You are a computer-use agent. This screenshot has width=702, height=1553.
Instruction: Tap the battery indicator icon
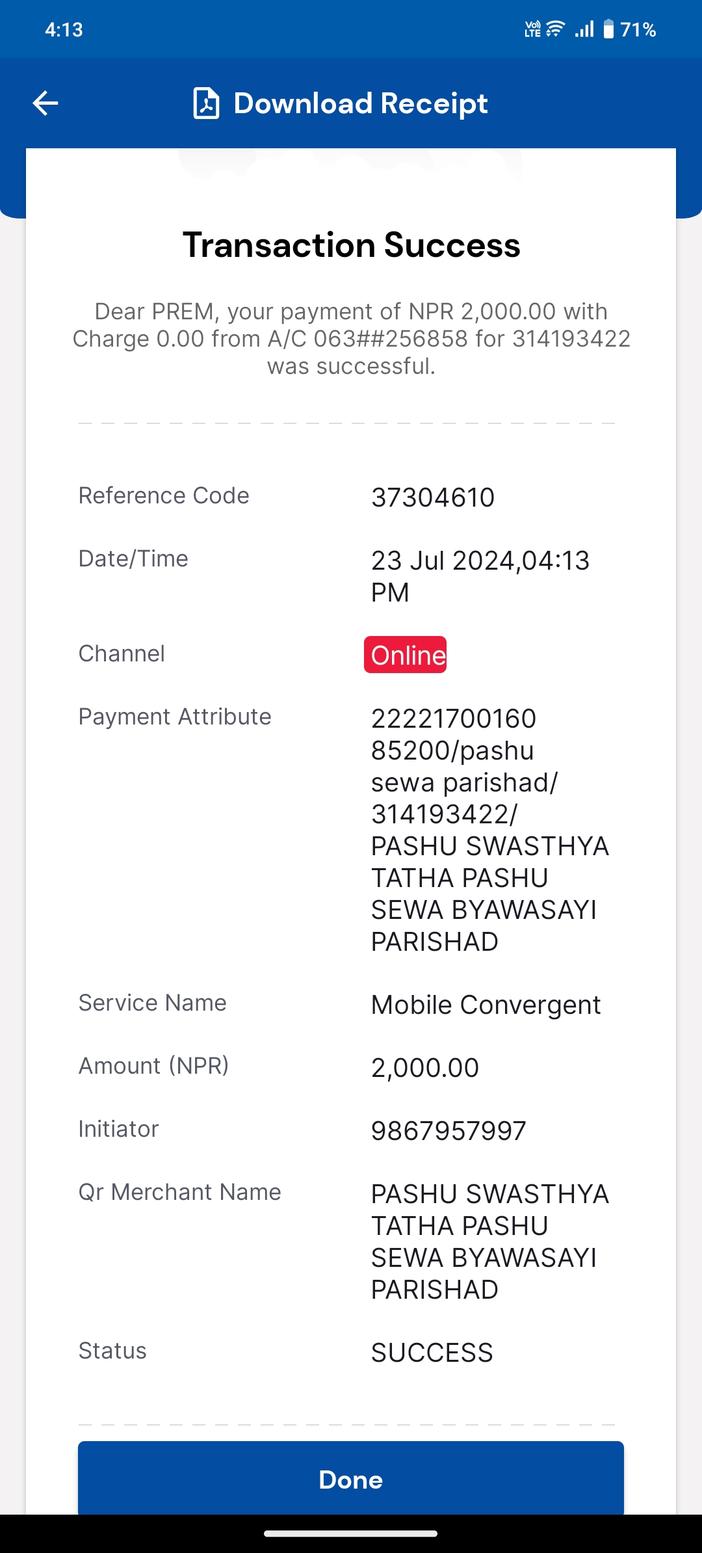(x=608, y=29)
